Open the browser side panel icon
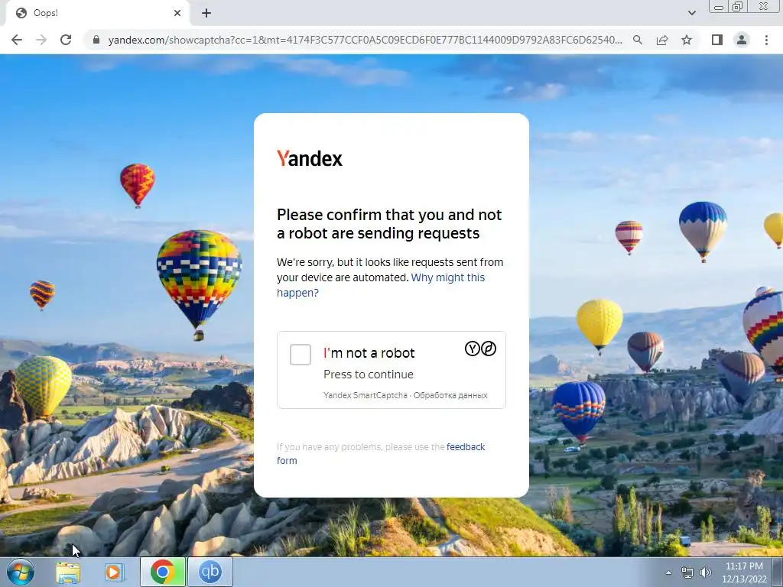The image size is (783, 587). click(717, 40)
